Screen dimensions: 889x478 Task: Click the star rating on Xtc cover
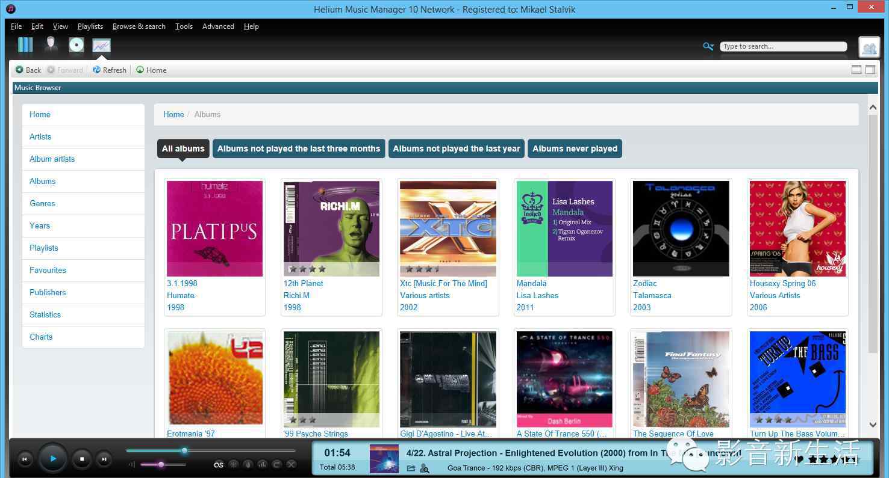tap(423, 269)
